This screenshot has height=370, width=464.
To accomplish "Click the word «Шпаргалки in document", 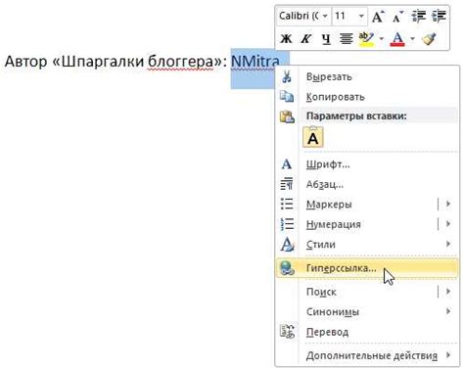I will click(98, 62).
